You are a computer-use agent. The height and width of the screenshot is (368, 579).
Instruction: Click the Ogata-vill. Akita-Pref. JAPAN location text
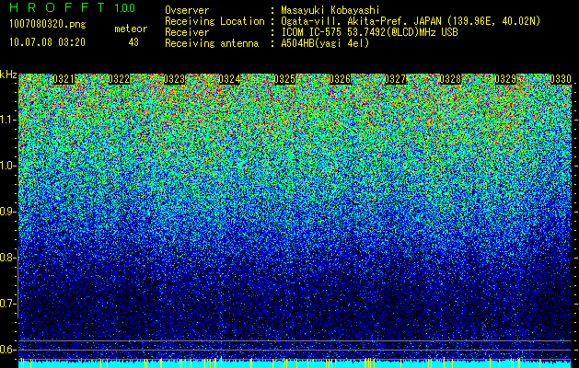[411, 21]
